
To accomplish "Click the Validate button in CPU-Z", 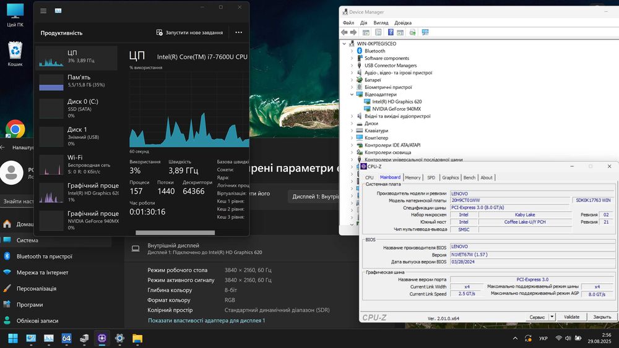I will (x=571, y=317).
